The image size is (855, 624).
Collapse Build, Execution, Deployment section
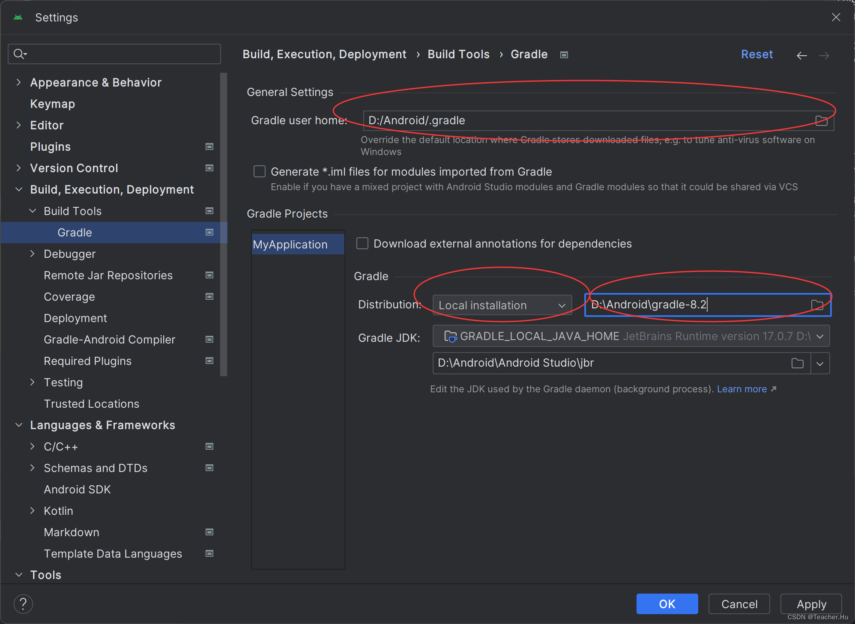pos(18,189)
